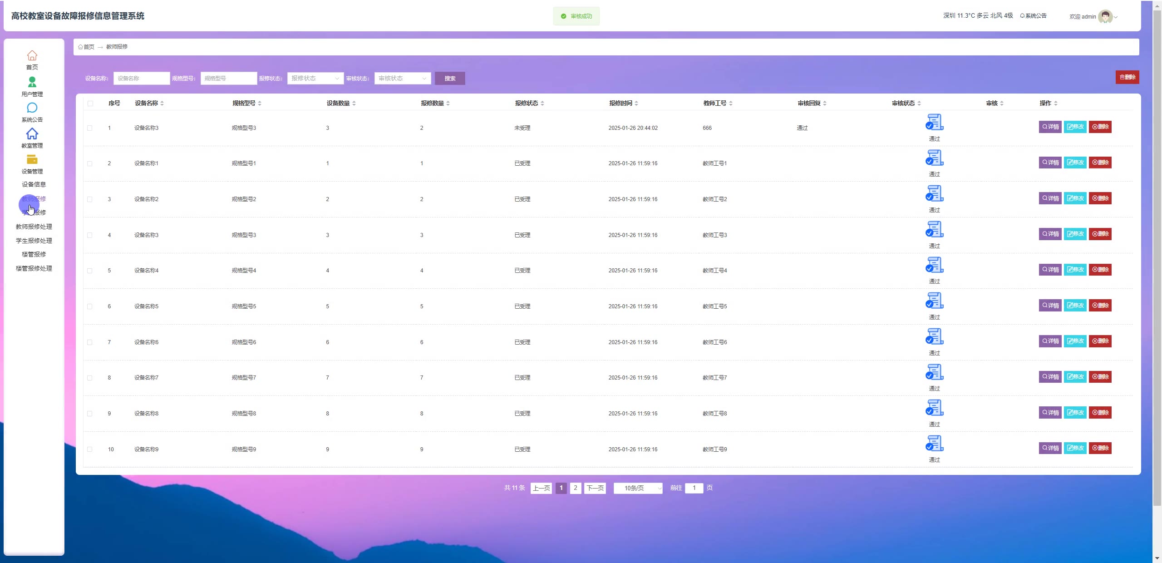Open 教师报修处理 menu item in sidebar
The width and height of the screenshot is (1162, 563).
point(34,227)
